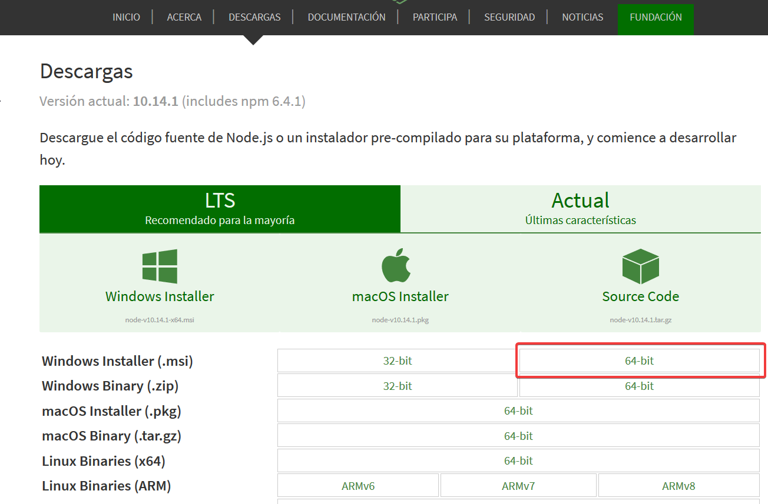Screen dimensions: 768x504
Task: Click the Descargas page heading
Action: pyautogui.click(x=87, y=71)
